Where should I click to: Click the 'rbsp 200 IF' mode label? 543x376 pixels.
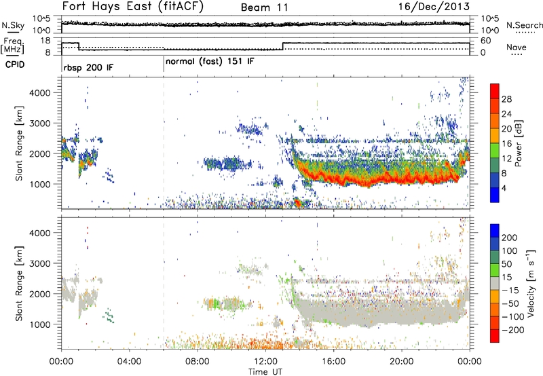click(x=88, y=67)
